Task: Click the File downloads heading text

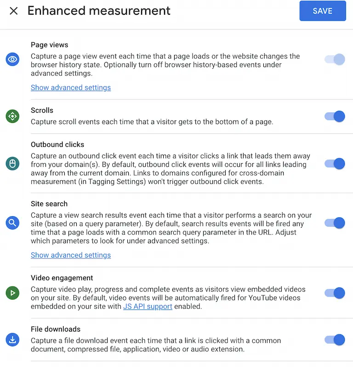Action: coord(56,329)
